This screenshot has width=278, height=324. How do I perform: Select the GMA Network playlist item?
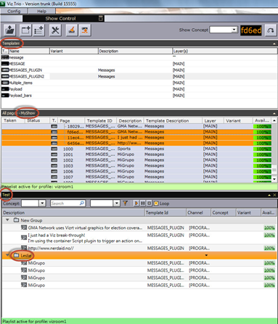coord(139,228)
